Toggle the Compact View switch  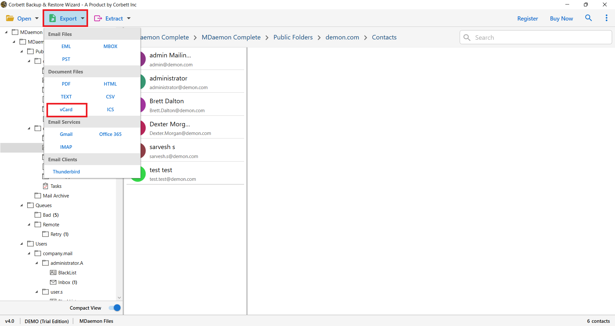click(x=114, y=308)
